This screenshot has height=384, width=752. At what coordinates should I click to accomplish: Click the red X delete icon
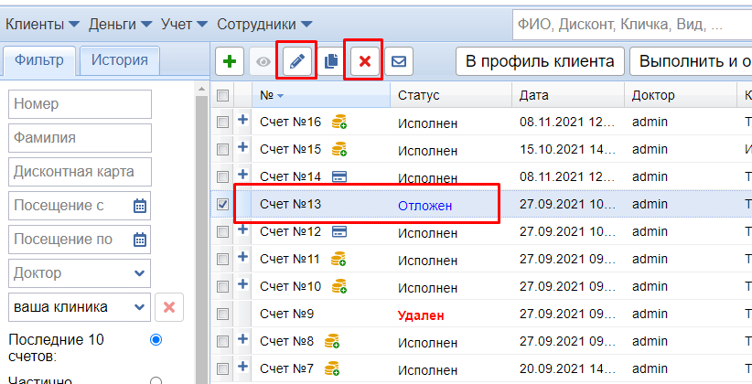365,61
